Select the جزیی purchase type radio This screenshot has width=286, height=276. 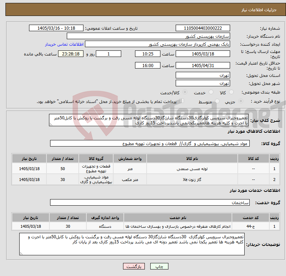241,101
